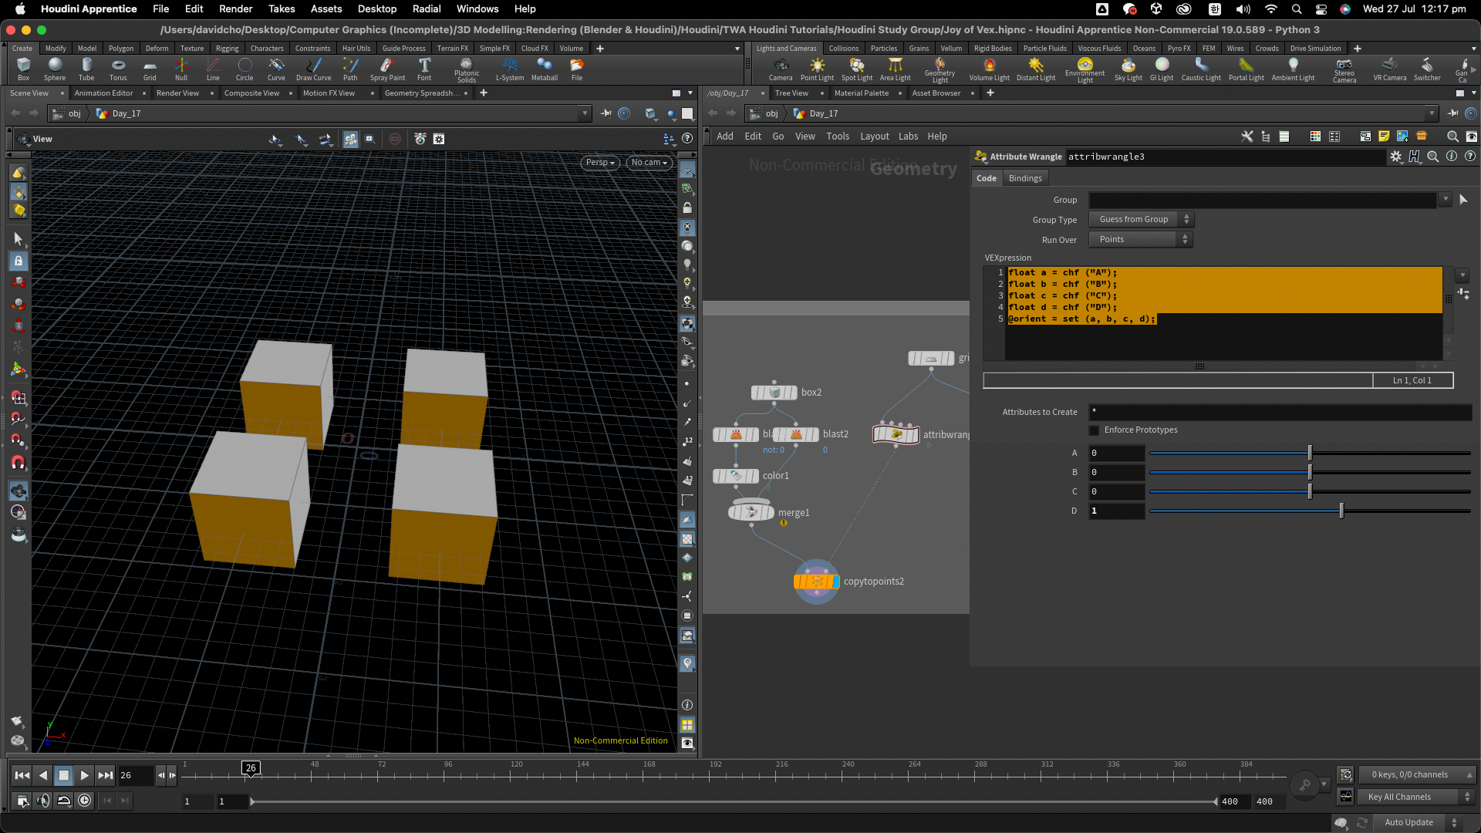Select the Font shelf tool
The width and height of the screenshot is (1481, 833).
pyautogui.click(x=424, y=68)
